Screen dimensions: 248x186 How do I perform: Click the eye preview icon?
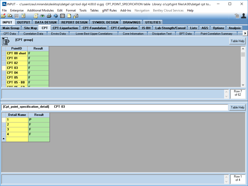(x=42, y=16)
